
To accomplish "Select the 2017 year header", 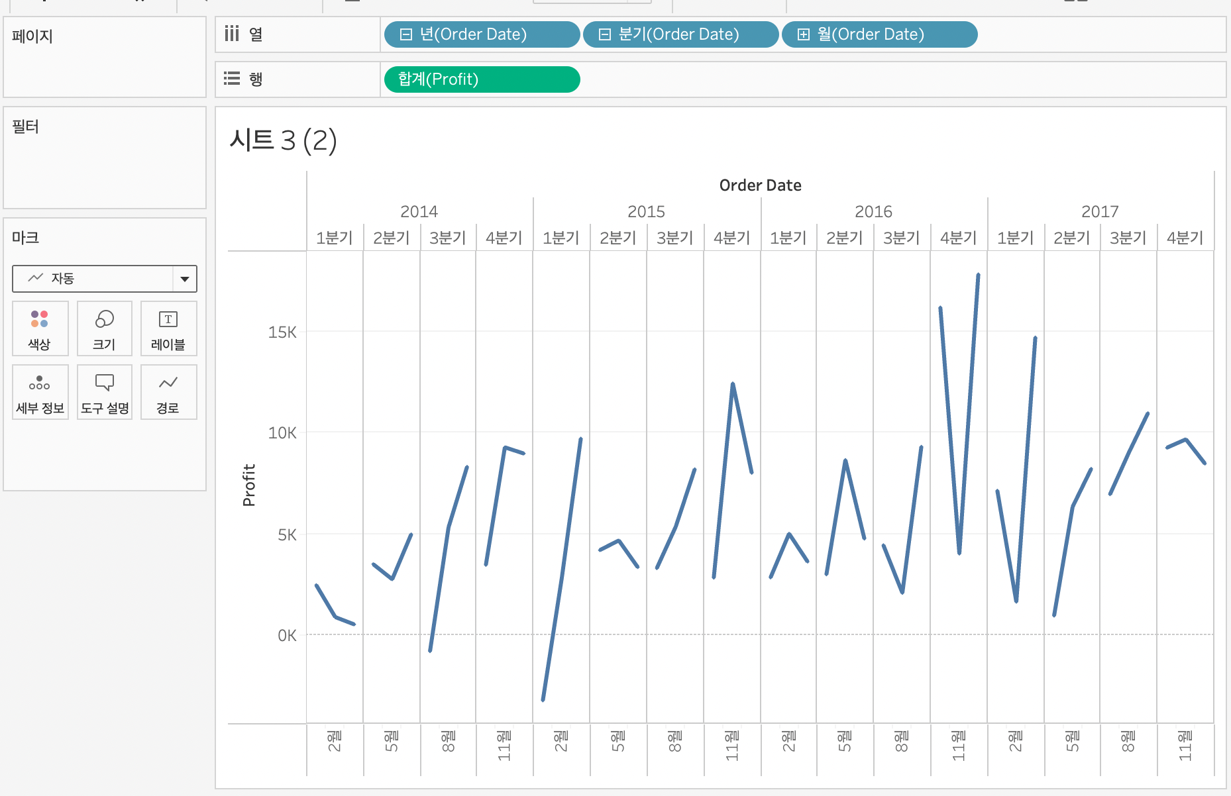I will pos(1100,211).
